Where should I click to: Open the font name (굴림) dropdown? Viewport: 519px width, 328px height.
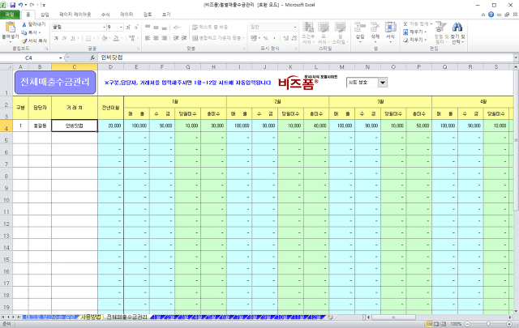click(x=104, y=27)
